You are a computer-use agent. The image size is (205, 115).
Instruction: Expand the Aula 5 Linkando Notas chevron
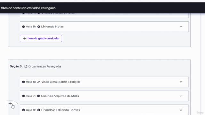181,27
